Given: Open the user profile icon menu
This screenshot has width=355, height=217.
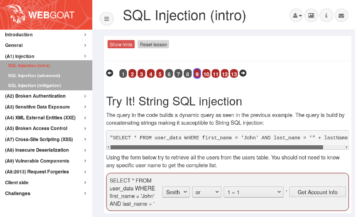Looking at the screenshot, I should pos(296,15).
